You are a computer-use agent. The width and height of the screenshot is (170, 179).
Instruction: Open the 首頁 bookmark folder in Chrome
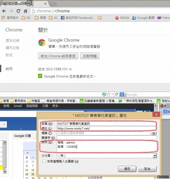point(40,18)
